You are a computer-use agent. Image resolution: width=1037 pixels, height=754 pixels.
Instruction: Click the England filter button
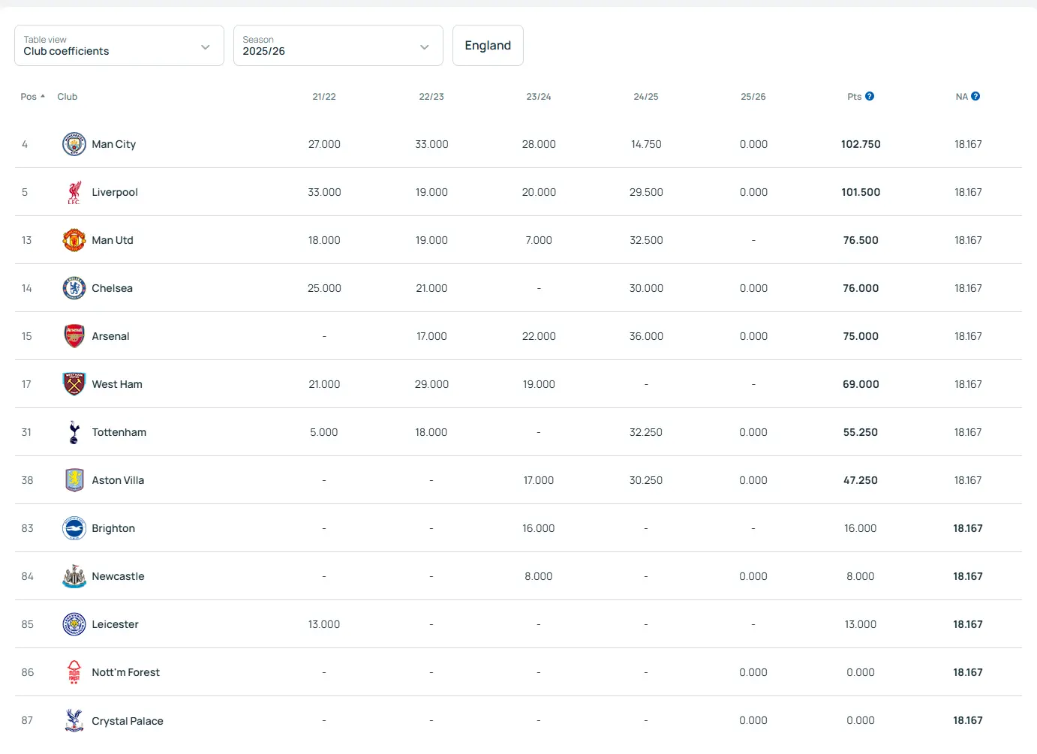click(x=488, y=45)
